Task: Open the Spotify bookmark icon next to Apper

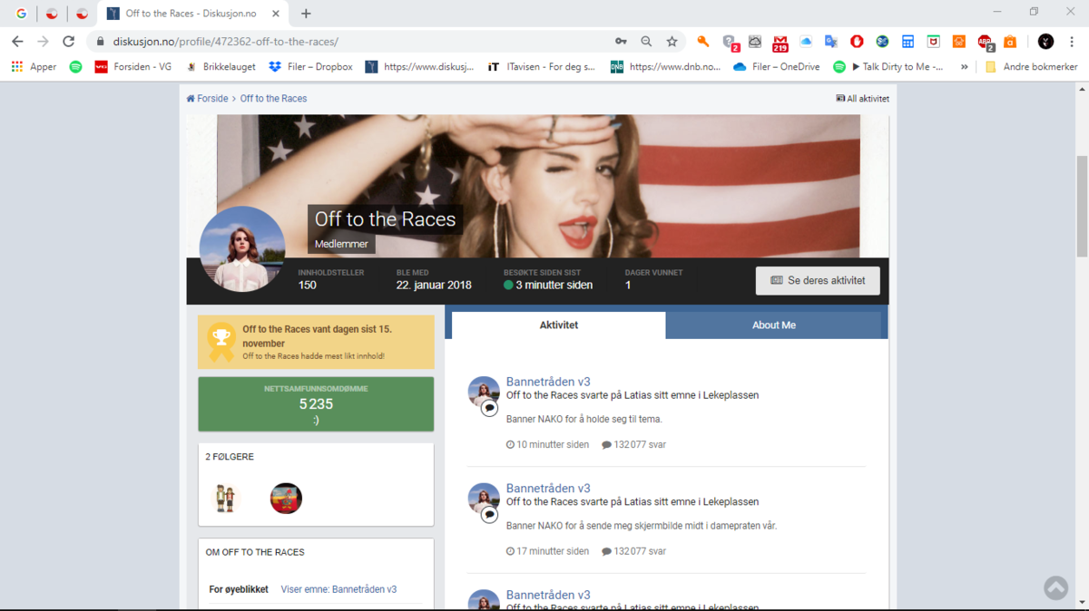Action: 75,67
